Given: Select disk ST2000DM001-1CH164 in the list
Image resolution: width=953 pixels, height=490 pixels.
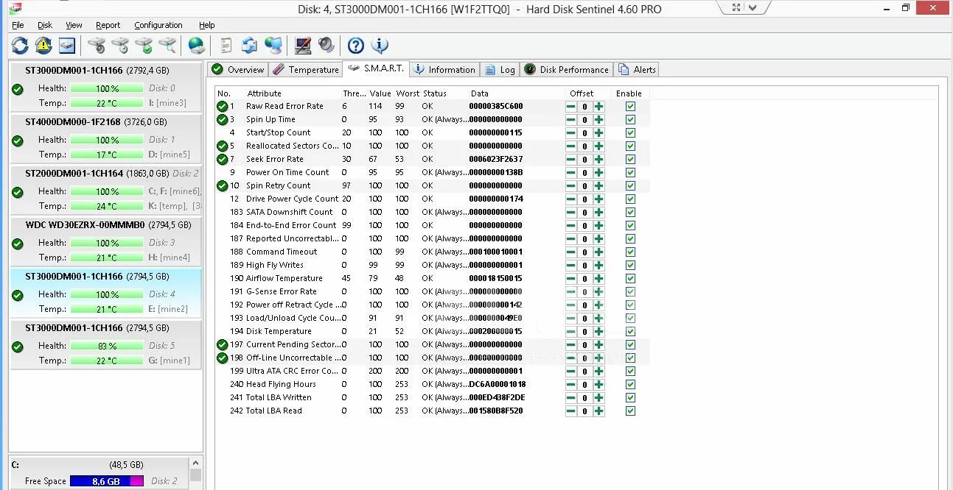Looking at the screenshot, I should (x=105, y=191).
